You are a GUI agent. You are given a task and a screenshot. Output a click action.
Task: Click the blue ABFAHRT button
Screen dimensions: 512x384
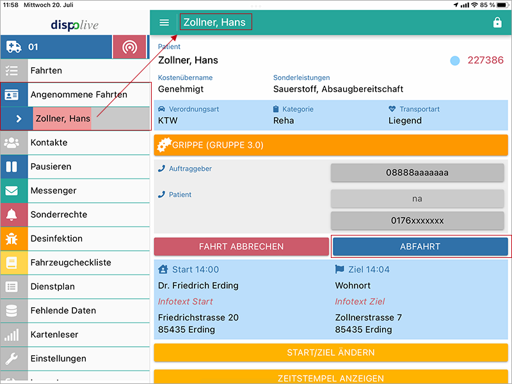click(420, 246)
